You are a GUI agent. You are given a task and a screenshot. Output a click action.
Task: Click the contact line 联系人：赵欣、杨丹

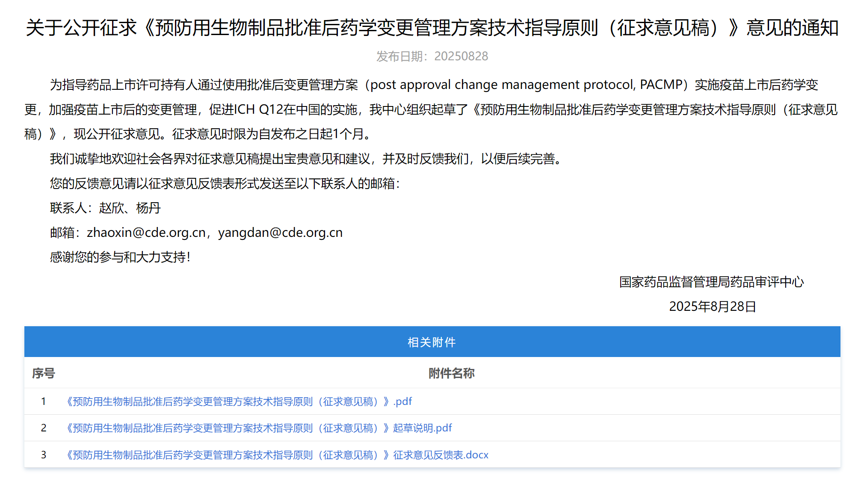pos(105,208)
